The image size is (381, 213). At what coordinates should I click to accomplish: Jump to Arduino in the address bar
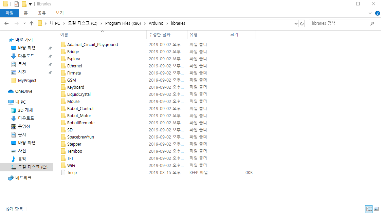click(156, 23)
